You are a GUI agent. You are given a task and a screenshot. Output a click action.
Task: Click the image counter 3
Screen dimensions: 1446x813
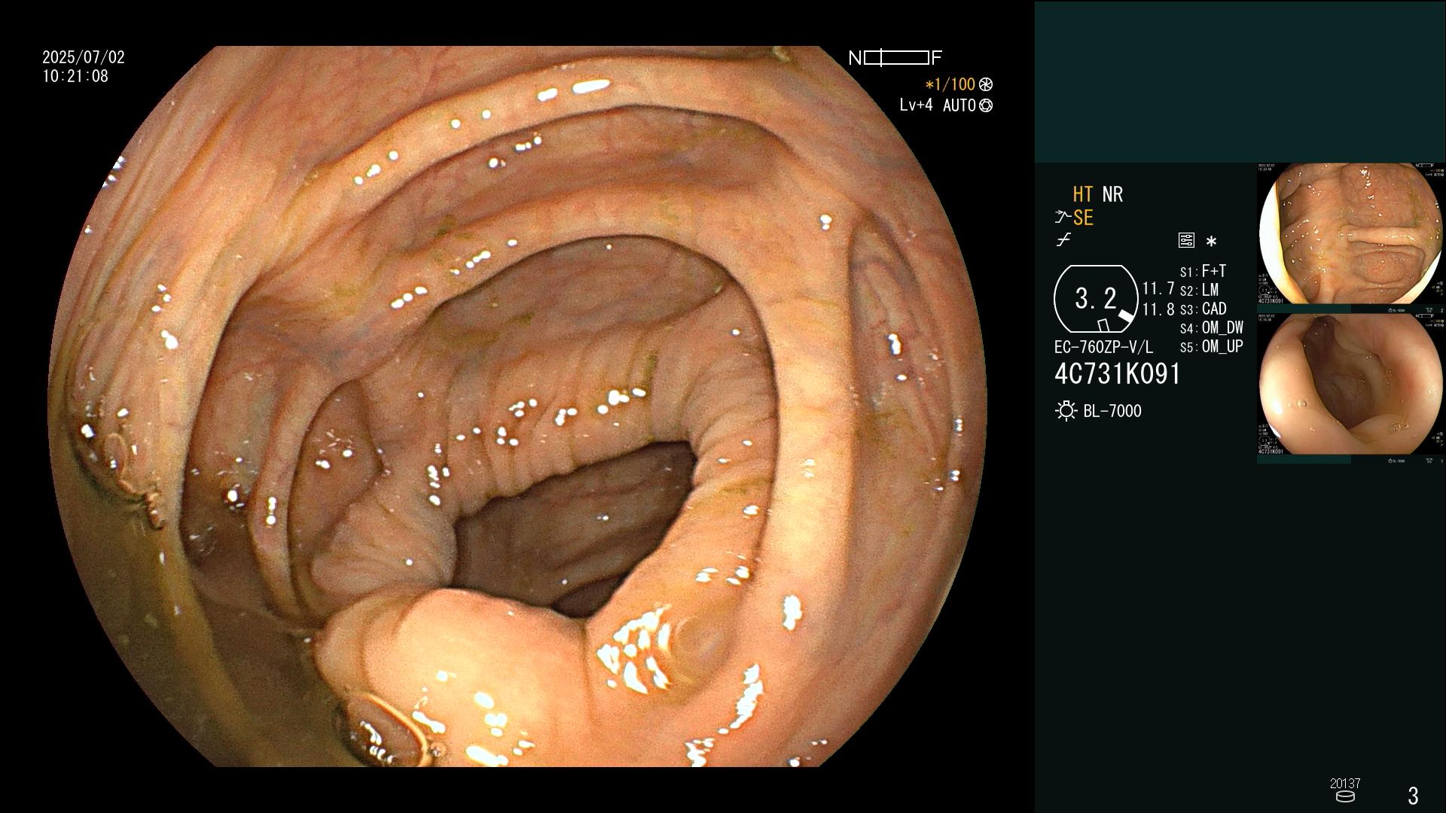pos(1413,796)
